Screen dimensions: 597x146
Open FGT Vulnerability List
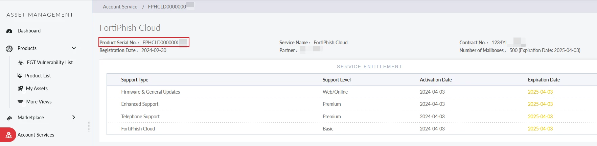[50, 63]
